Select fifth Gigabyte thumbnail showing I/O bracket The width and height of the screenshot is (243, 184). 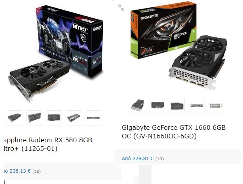click(217, 106)
